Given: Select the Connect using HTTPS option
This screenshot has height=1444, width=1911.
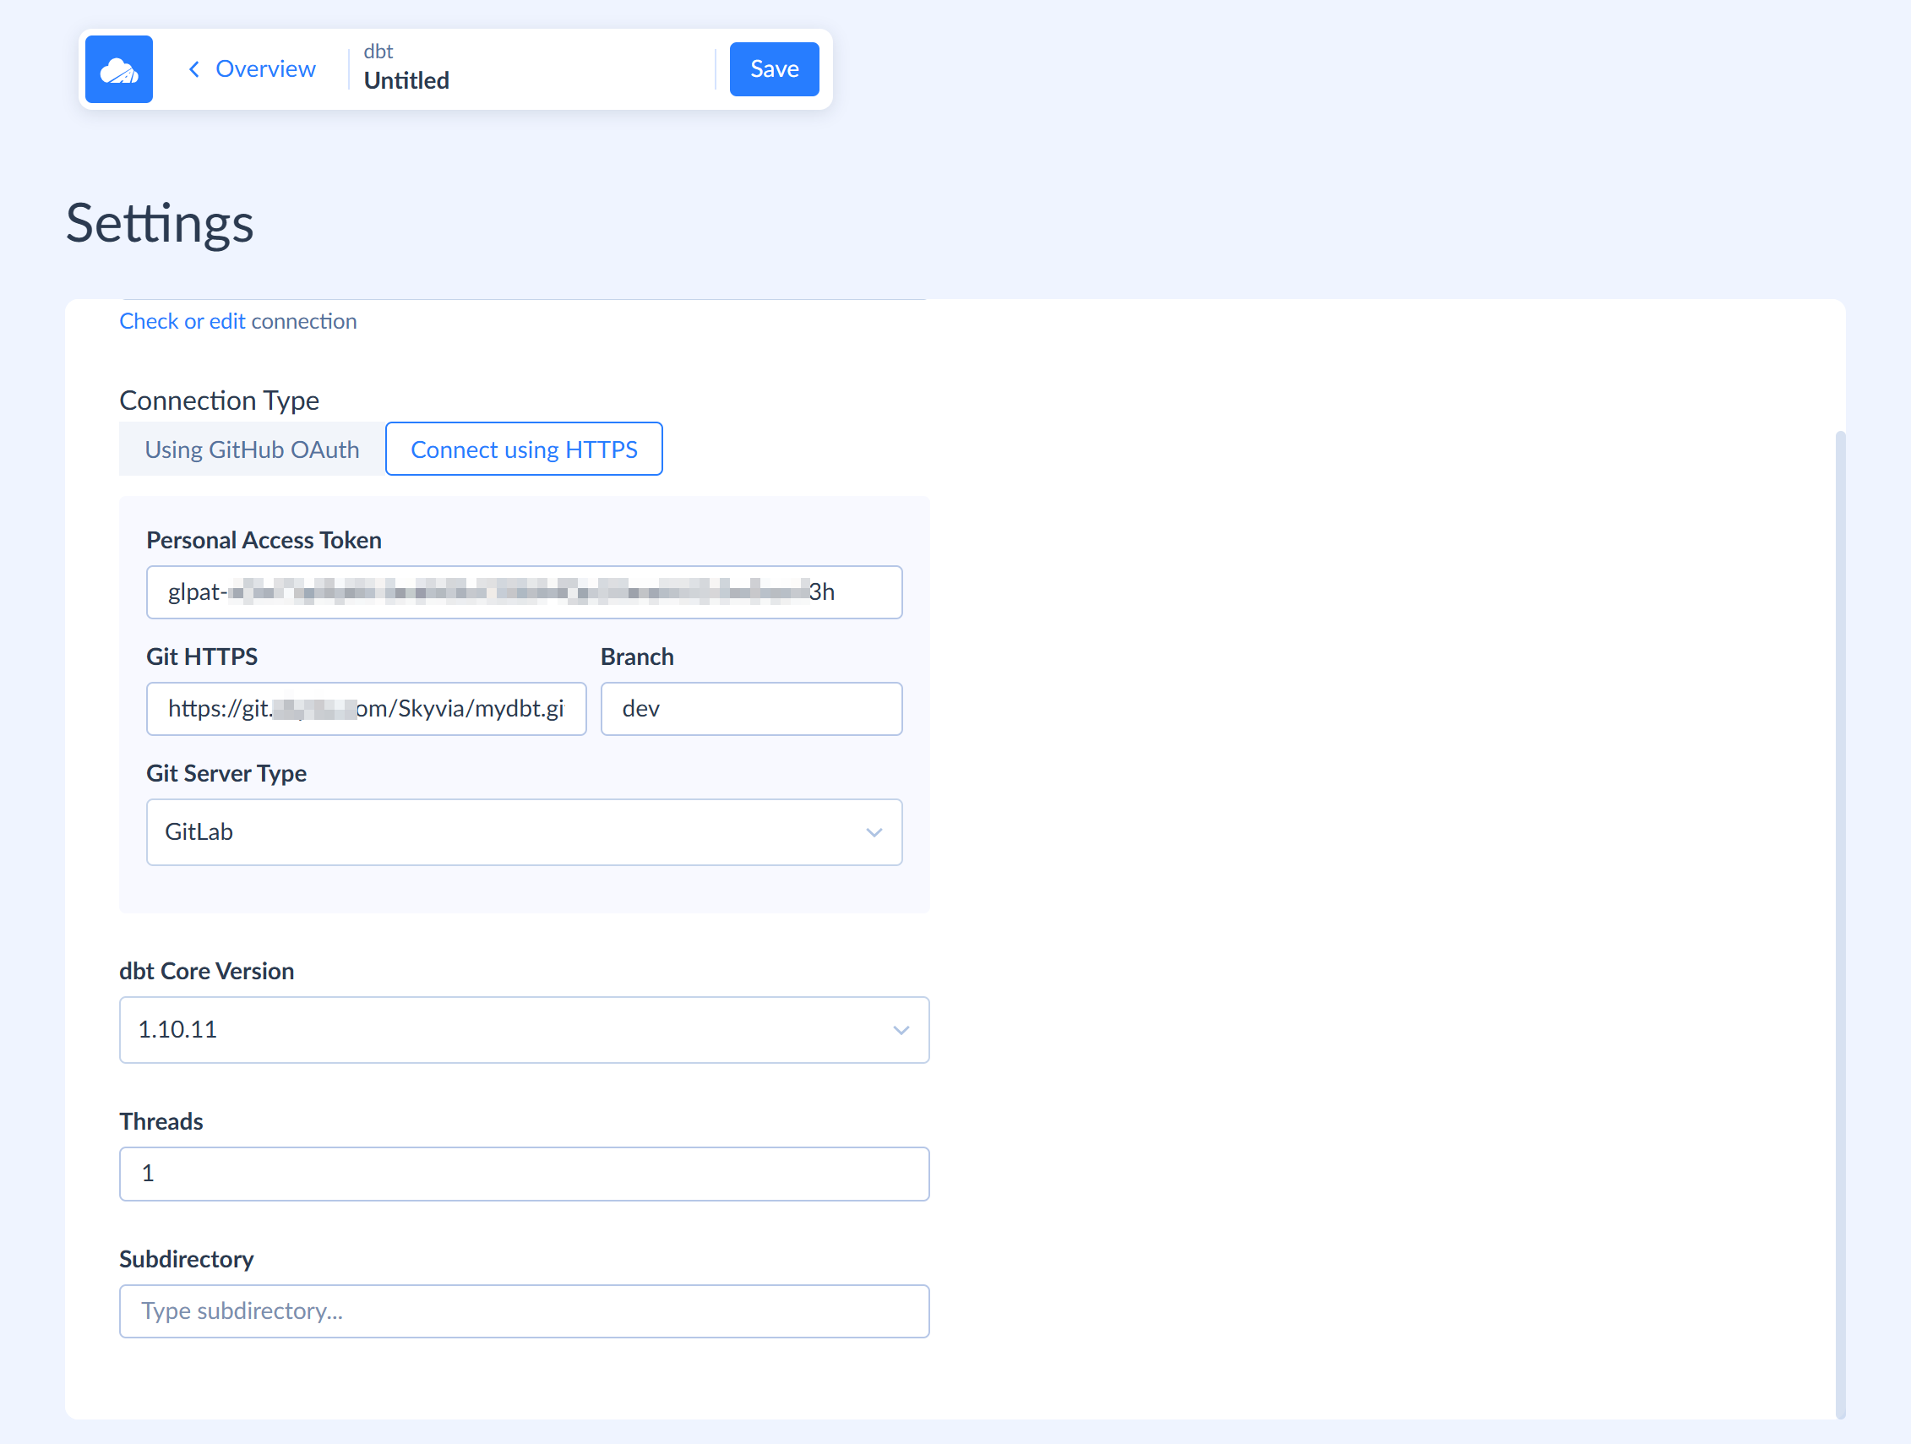Looking at the screenshot, I should (x=524, y=449).
